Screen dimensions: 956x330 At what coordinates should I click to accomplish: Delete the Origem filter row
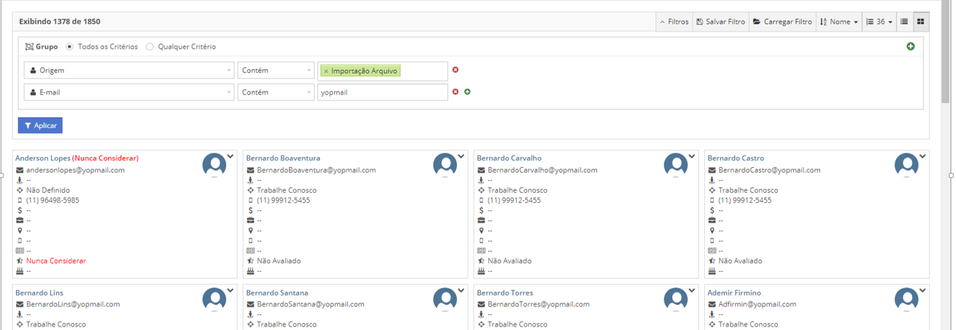tap(455, 70)
